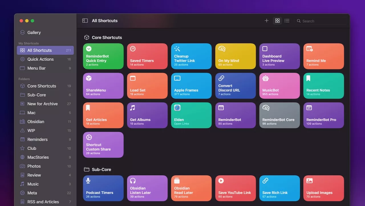Click the Quick Actions gear icon
Viewport: 365px width, 206px height.
coord(22,59)
